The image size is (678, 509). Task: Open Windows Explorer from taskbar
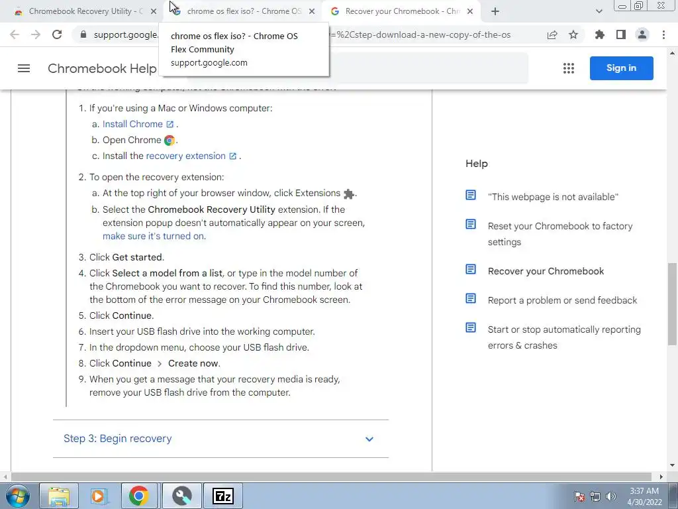click(59, 496)
